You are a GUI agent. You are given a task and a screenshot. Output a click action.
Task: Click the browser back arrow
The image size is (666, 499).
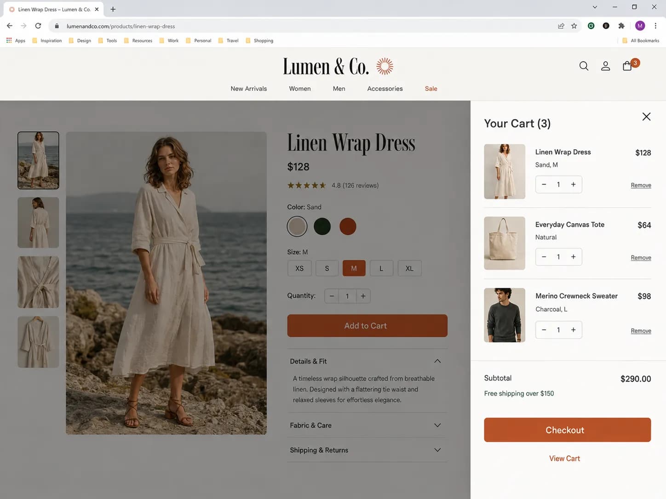tap(10, 26)
